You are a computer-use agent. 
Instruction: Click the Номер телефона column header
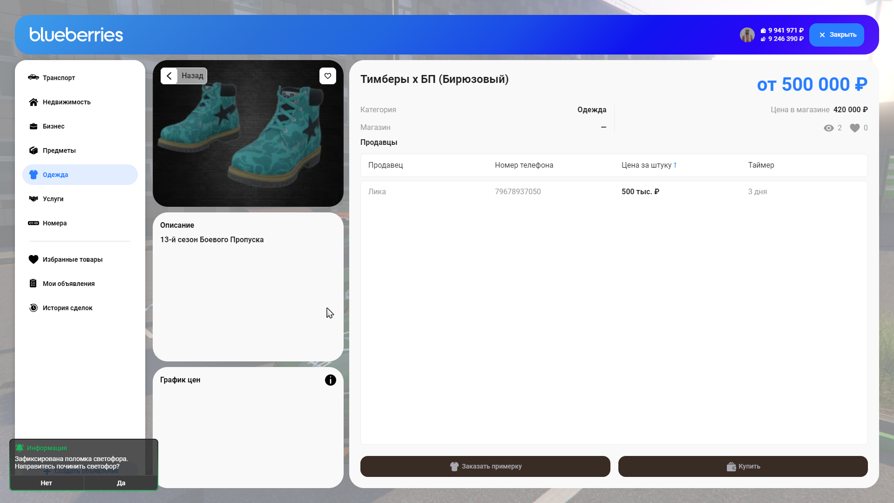(x=524, y=165)
